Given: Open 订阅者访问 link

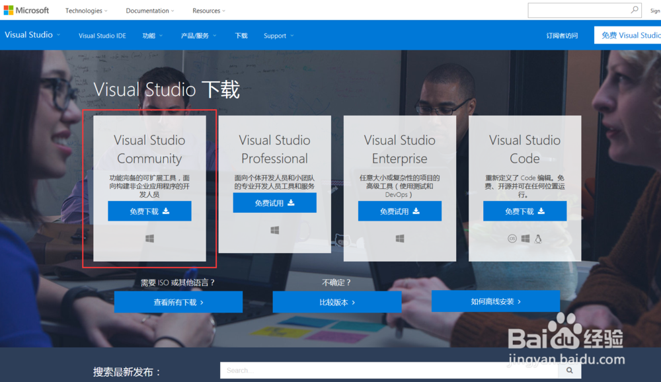Looking at the screenshot, I should (562, 36).
